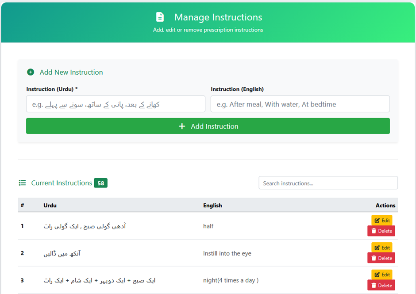Click the English column header
The width and height of the screenshot is (416, 294).
coord(212,206)
